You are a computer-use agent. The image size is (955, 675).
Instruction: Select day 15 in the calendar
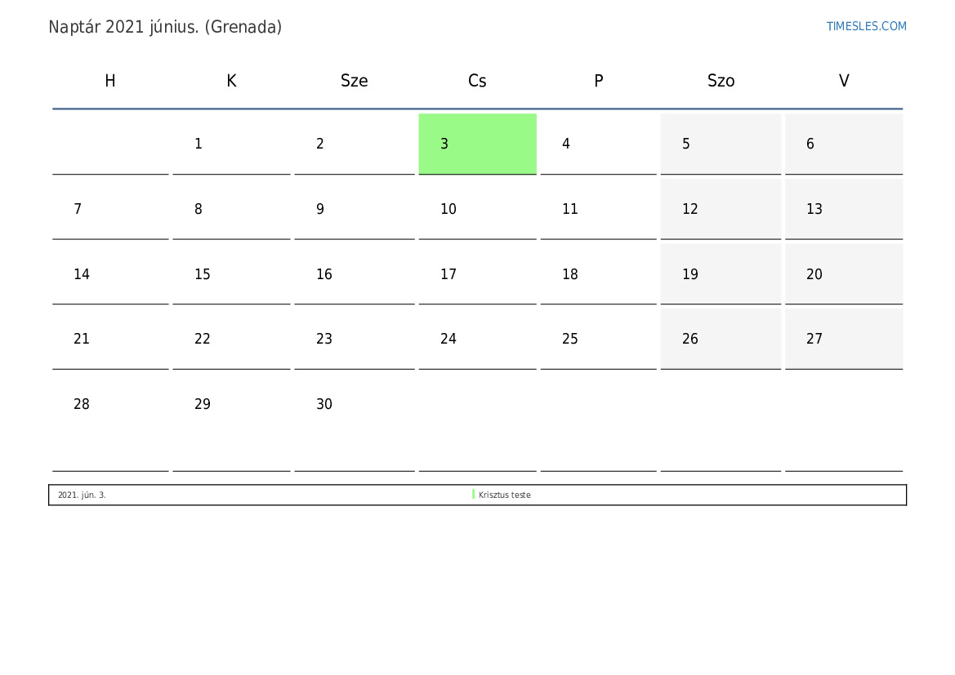[231, 274]
